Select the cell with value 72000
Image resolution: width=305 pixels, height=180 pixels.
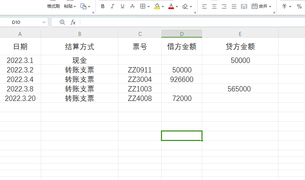coord(182,98)
